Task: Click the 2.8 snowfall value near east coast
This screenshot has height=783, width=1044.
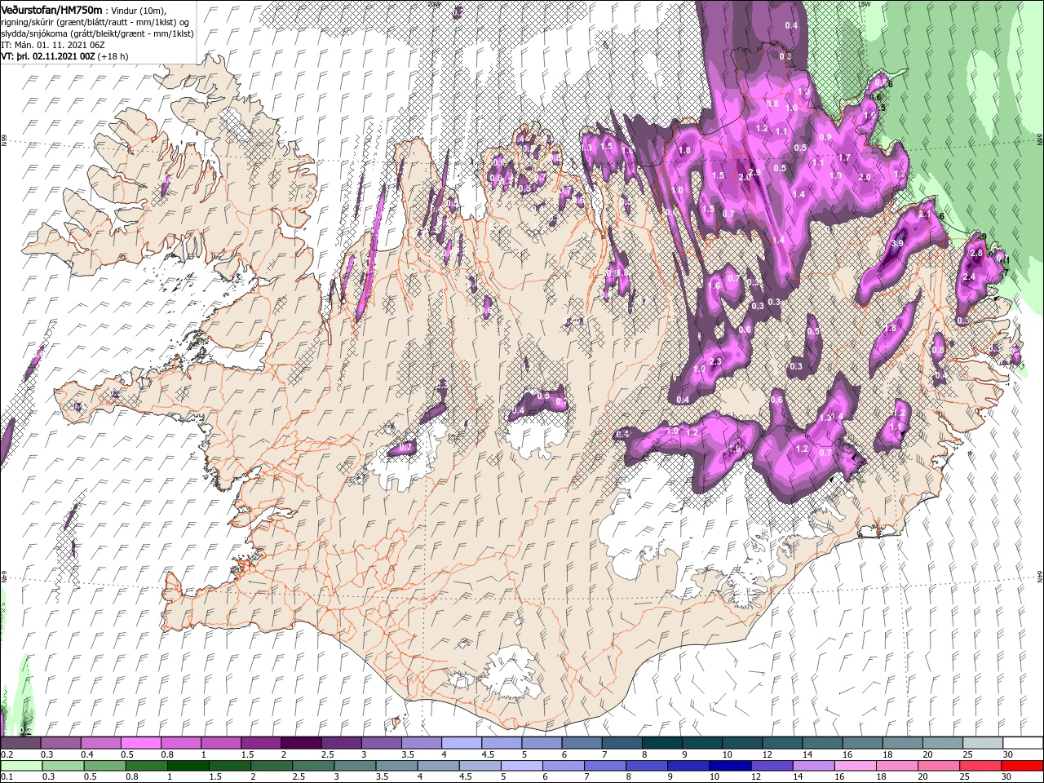Action: 978,254
